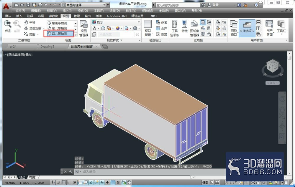Click the 西北等轴测 view option
The height and width of the screenshot is (187, 295).
pos(60,34)
